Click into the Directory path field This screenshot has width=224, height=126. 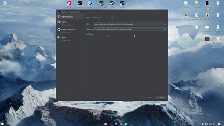(128, 29)
